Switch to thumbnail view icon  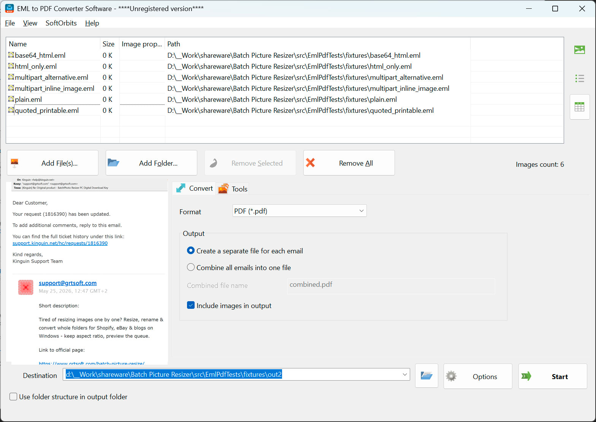tap(580, 49)
